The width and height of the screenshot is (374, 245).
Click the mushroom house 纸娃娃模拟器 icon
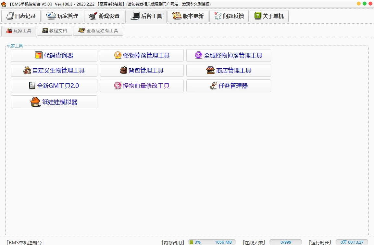(x=35, y=102)
